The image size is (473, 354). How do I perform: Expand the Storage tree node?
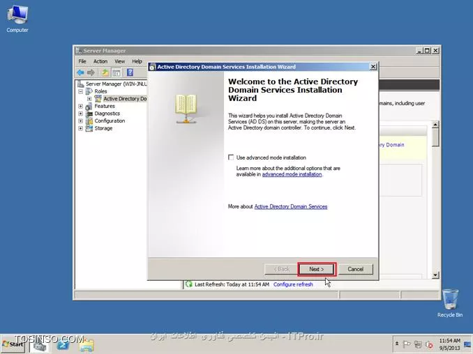80,128
